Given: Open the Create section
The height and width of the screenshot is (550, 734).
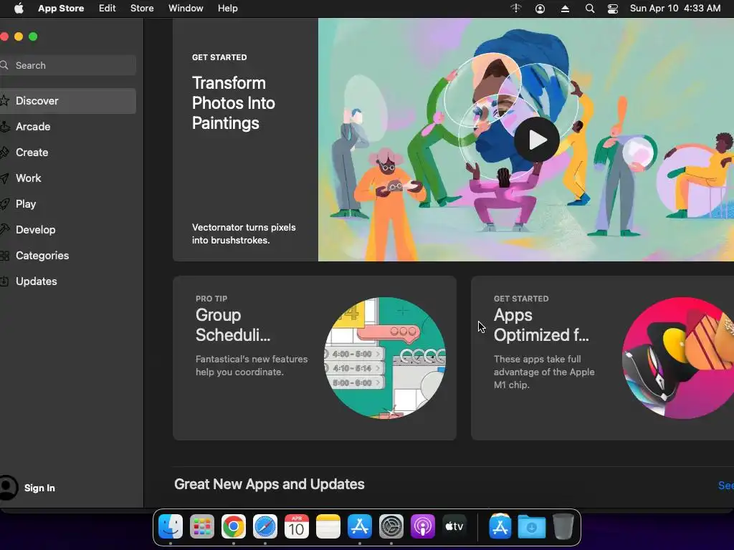Looking at the screenshot, I should click(x=68, y=153).
